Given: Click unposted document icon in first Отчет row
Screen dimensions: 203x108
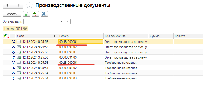Looking at the screenshot, I should pos(19,41).
